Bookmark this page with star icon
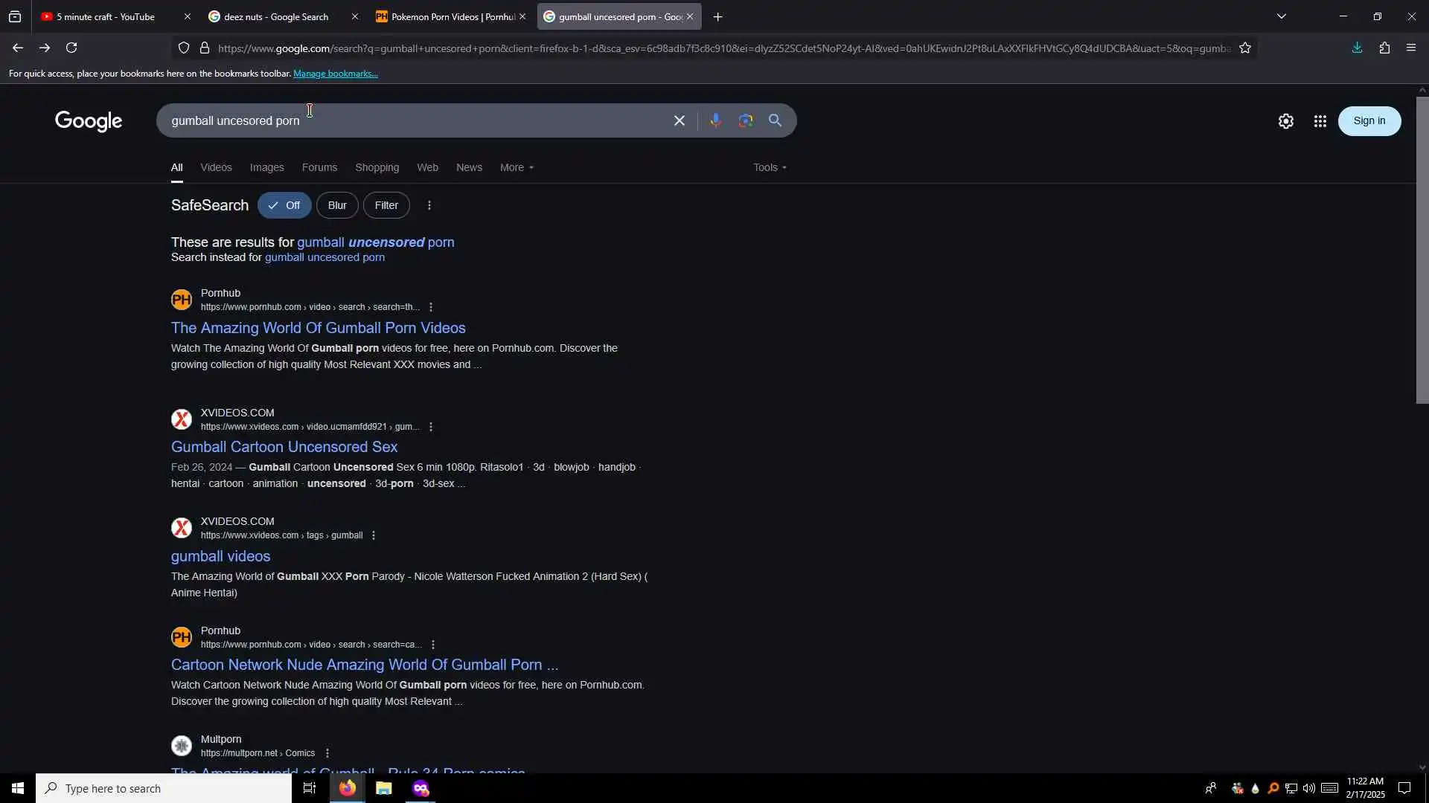The image size is (1429, 803). coord(1245,48)
